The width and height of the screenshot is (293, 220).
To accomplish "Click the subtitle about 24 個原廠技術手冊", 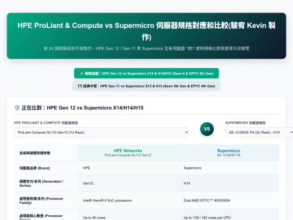I will (x=146, y=48).
